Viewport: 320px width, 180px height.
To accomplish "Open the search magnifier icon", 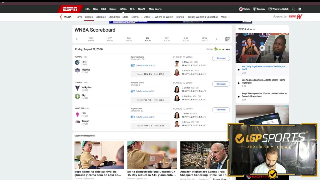I will tap(293, 9).
